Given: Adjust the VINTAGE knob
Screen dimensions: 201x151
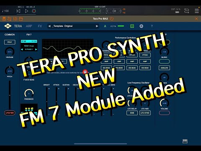Looking at the screenshot, I should coord(10,52).
